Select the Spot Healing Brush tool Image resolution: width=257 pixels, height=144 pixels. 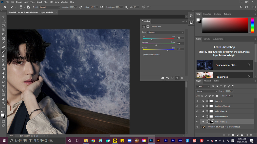click(x=3, y=47)
